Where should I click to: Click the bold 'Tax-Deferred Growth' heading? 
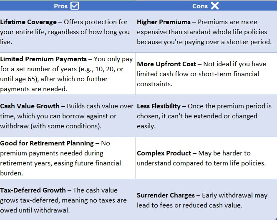tap(33, 190)
